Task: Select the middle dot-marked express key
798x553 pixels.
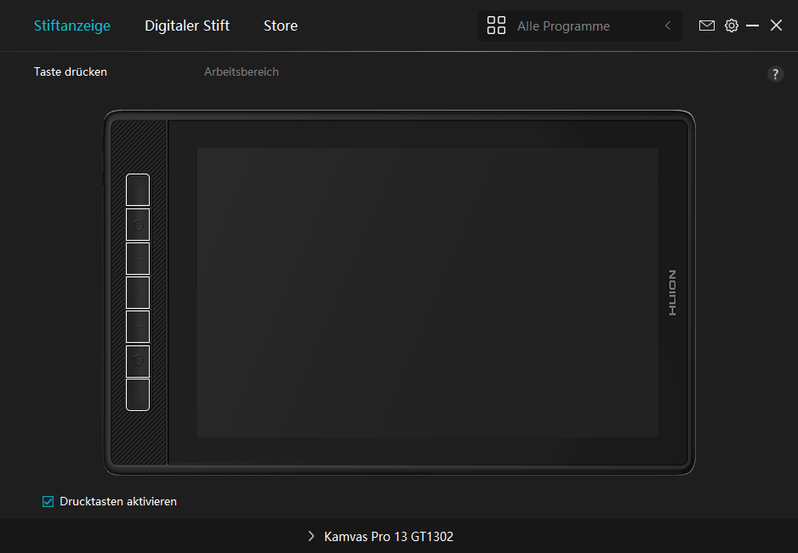Action: coord(138,293)
